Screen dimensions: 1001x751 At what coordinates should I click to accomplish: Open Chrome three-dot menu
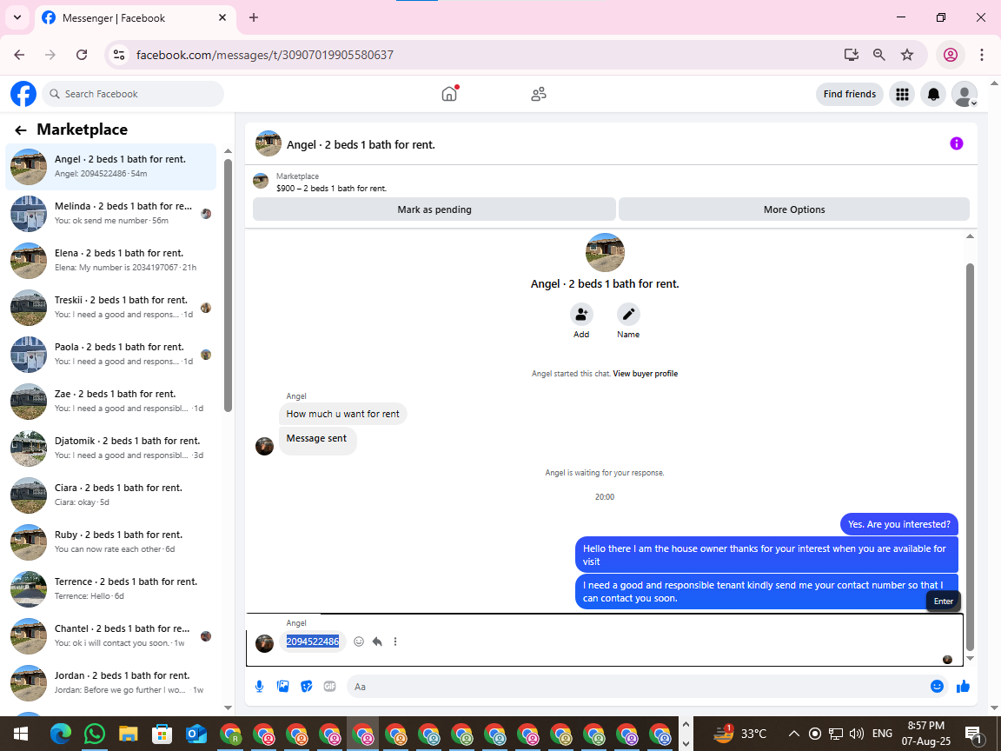(x=982, y=55)
